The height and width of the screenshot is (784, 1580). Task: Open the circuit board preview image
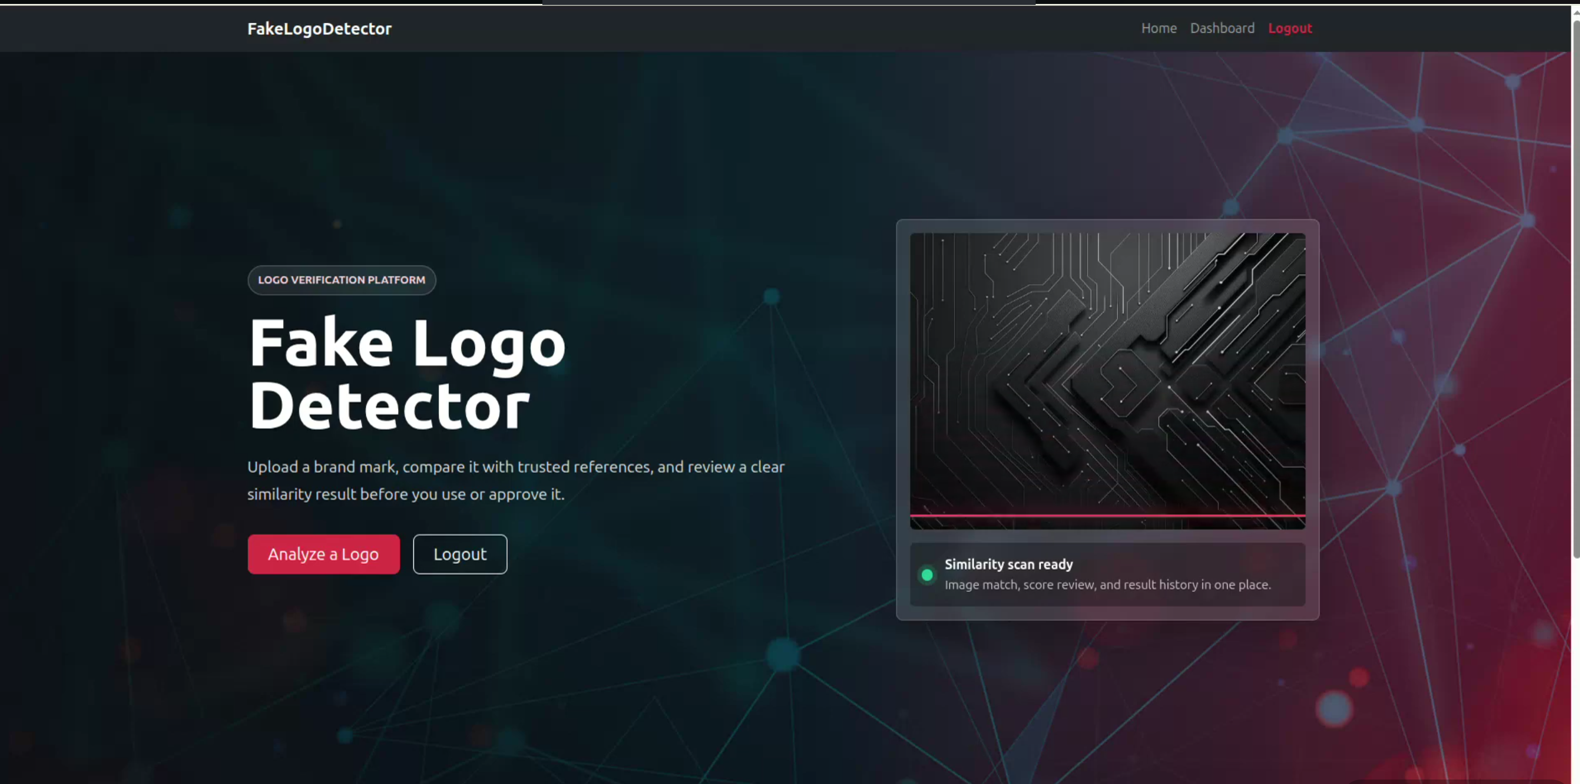1107,381
